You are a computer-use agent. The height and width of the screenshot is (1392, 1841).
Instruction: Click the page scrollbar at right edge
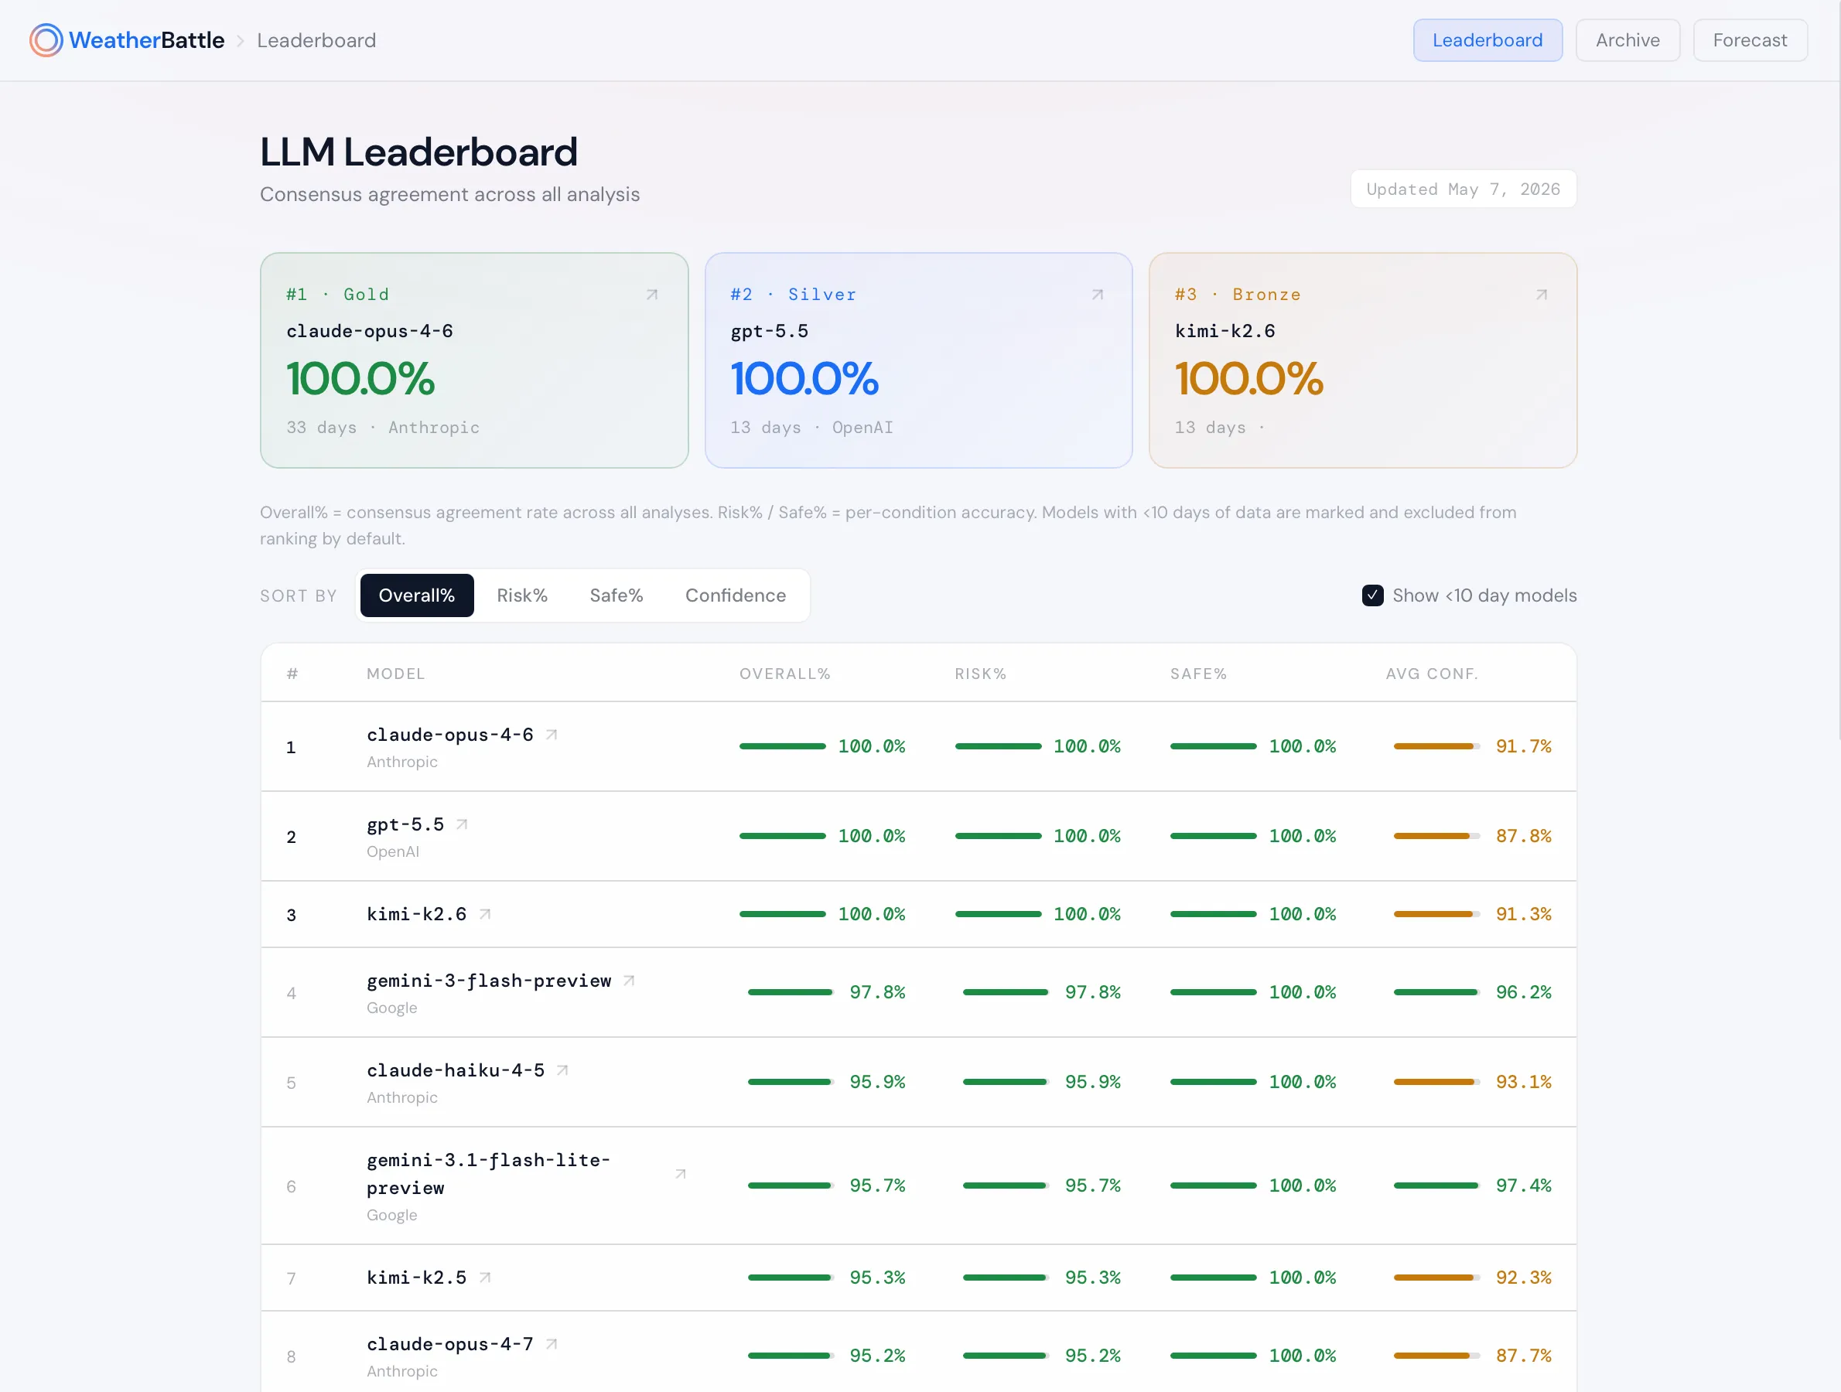coord(1839,370)
